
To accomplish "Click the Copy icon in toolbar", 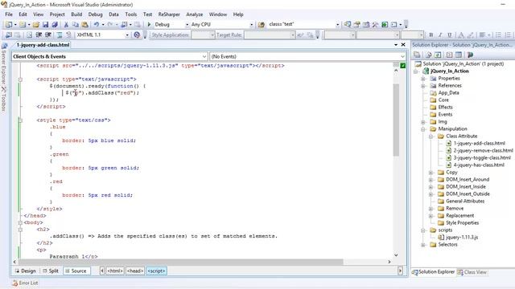I will click(75, 25).
